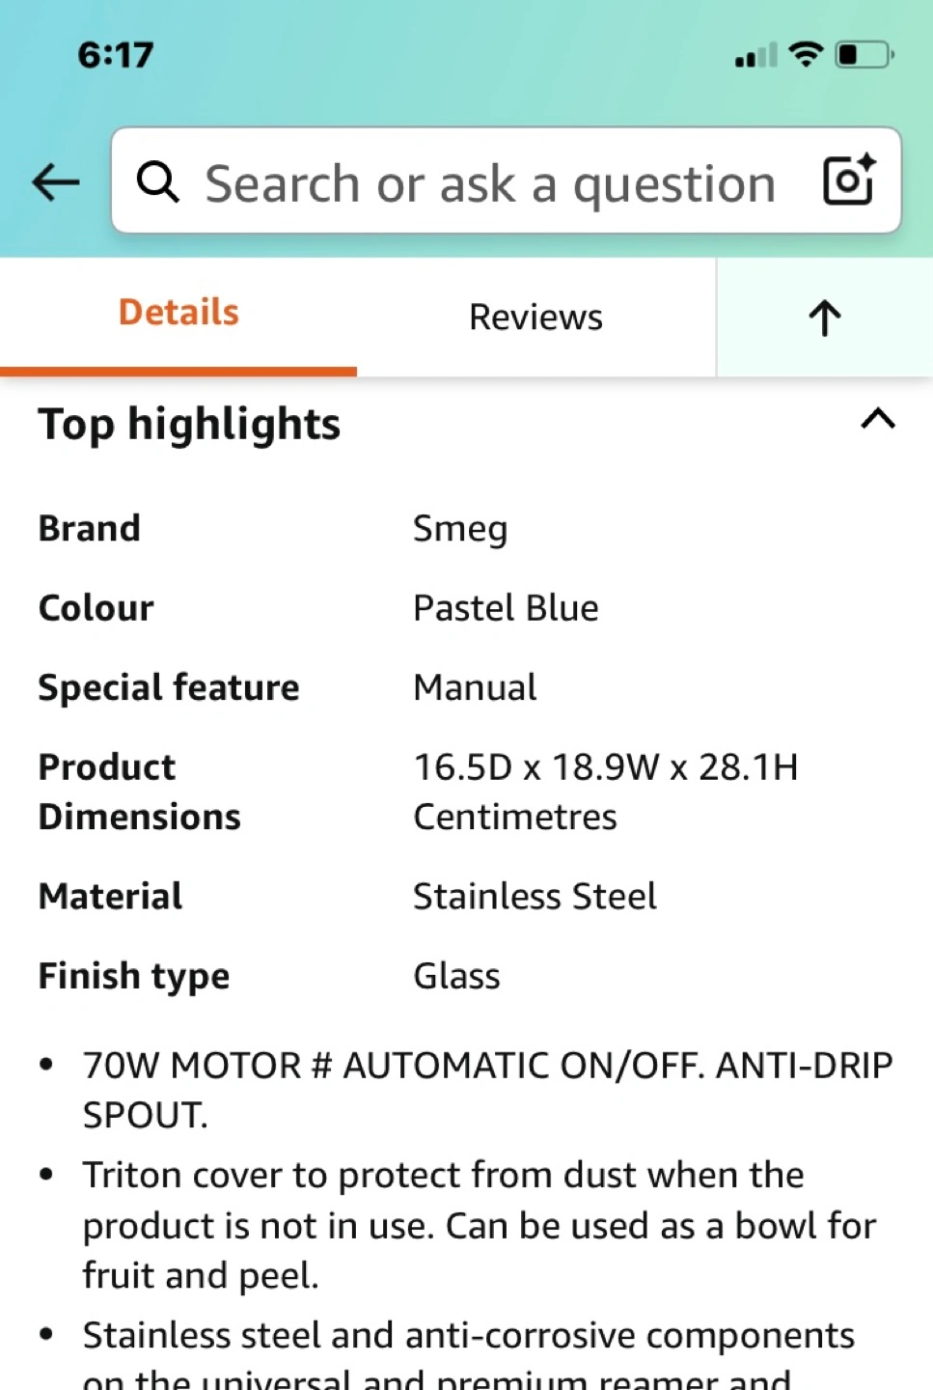Tap the Top highlights heading
The width and height of the screenshot is (933, 1390).
pos(189,424)
